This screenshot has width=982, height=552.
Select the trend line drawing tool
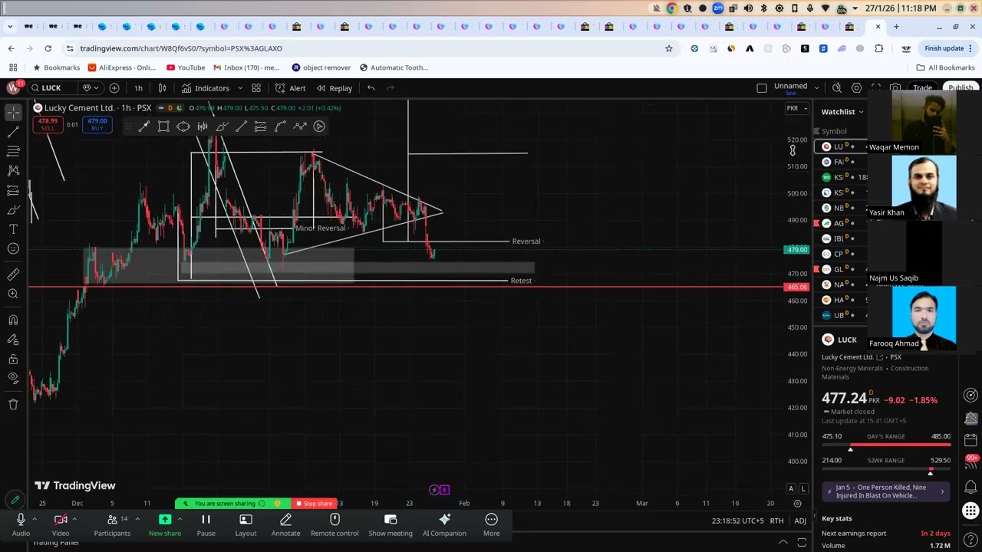tap(13, 132)
